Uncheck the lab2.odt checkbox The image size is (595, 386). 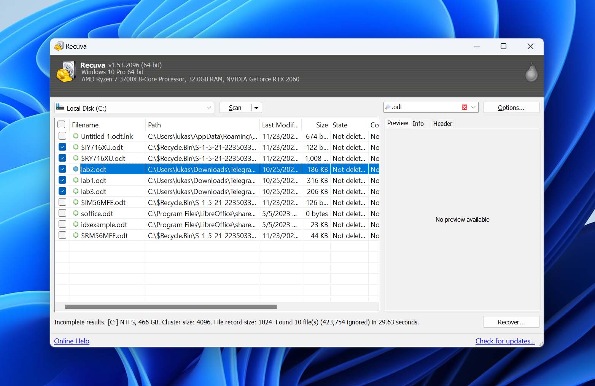(62, 169)
